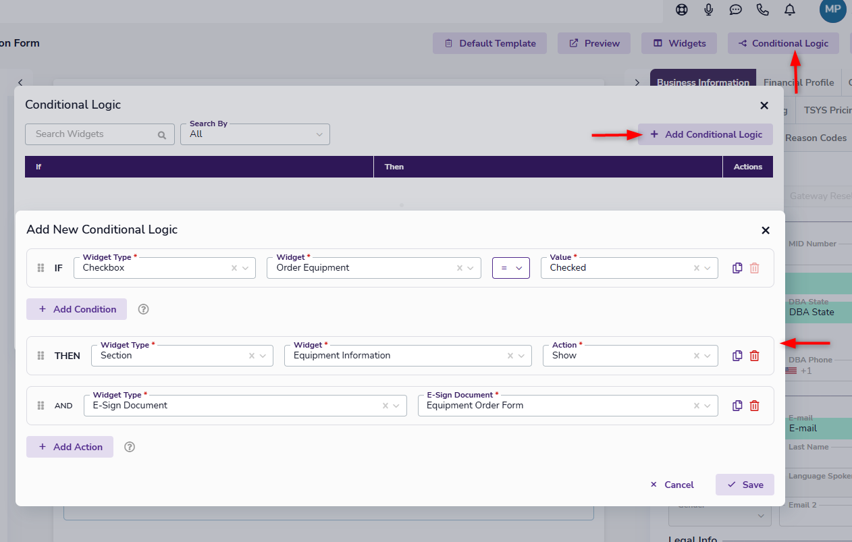Click the microphone icon in top bar
Screen dimensions: 852x542
pyautogui.click(x=708, y=9)
